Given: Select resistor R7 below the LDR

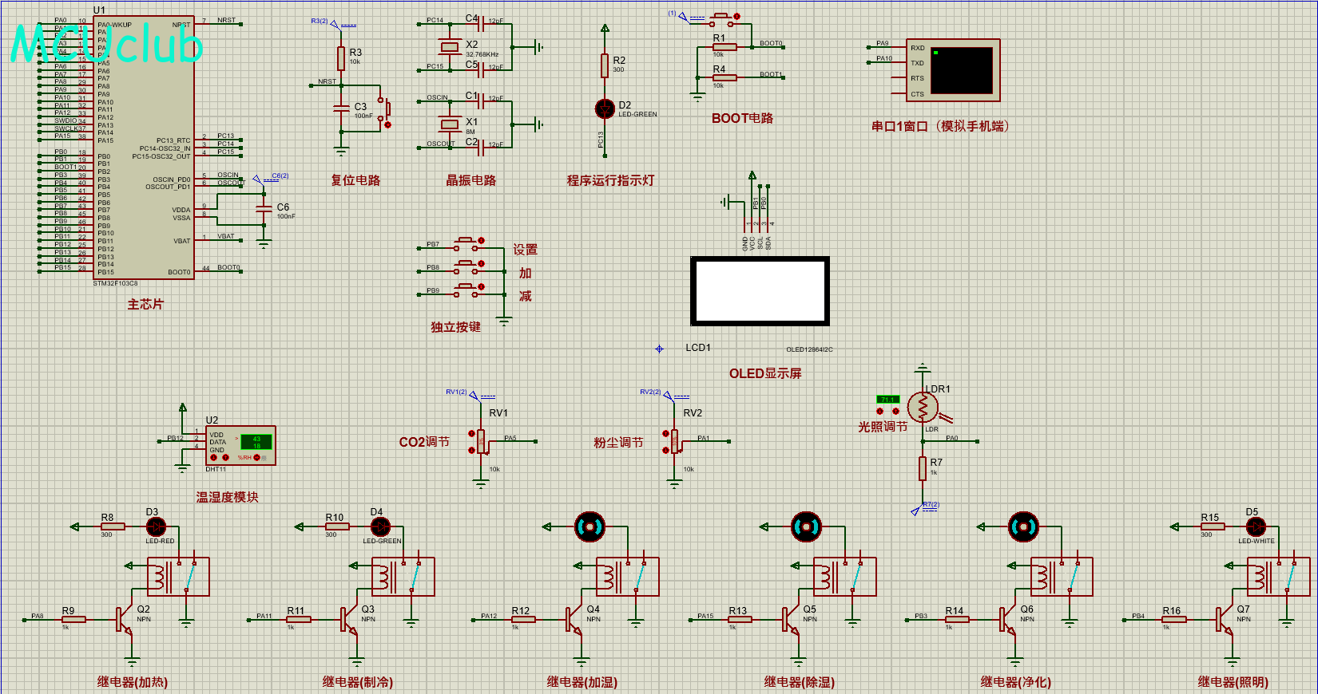Looking at the screenshot, I should (x=923, y=468).
